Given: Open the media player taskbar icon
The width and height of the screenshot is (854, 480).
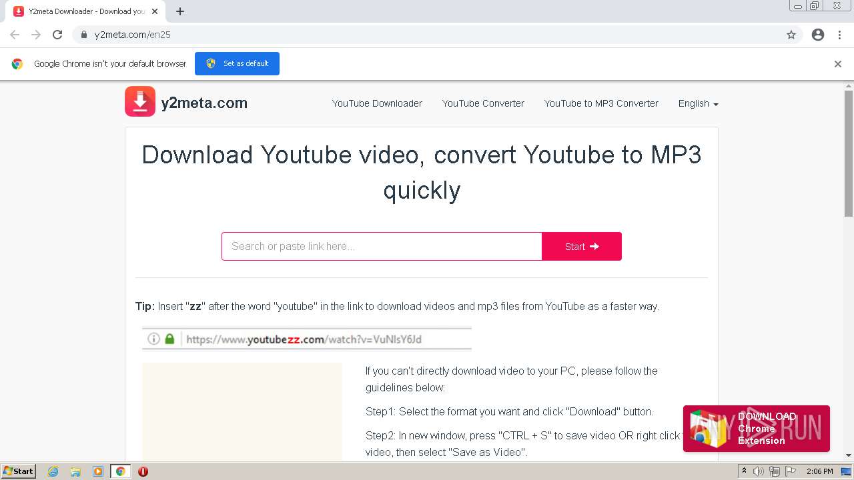Looking at the screenshot, I should [x=98, y=471].
